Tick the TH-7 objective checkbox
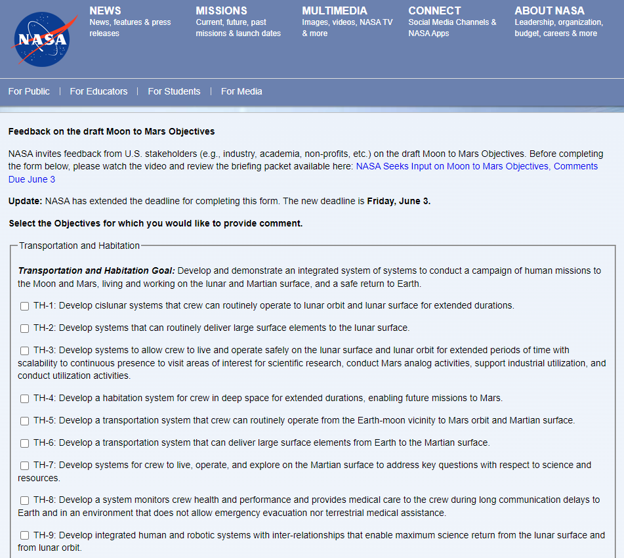 (24, 465)
